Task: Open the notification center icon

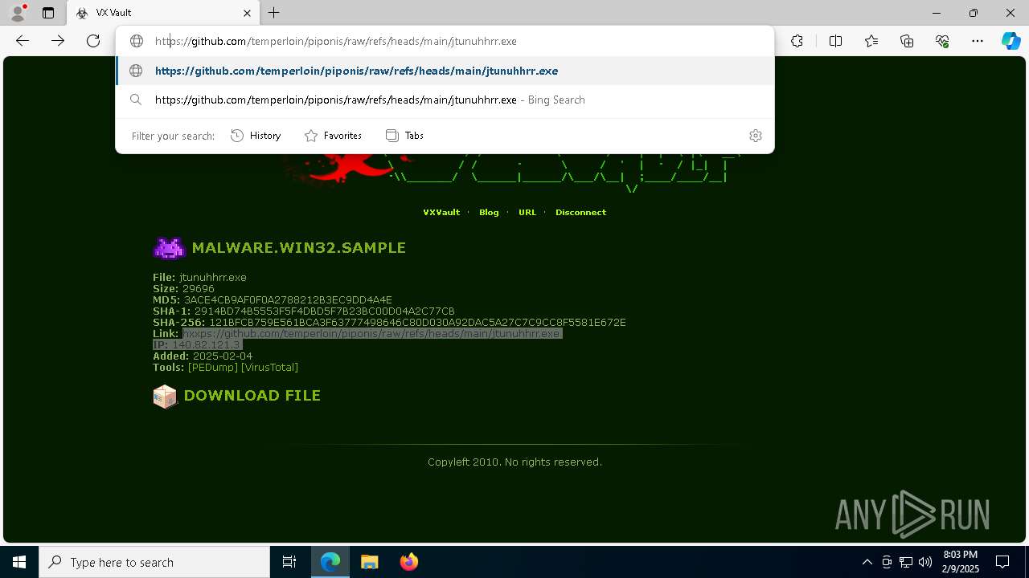Action: (x=1002, y=562)
